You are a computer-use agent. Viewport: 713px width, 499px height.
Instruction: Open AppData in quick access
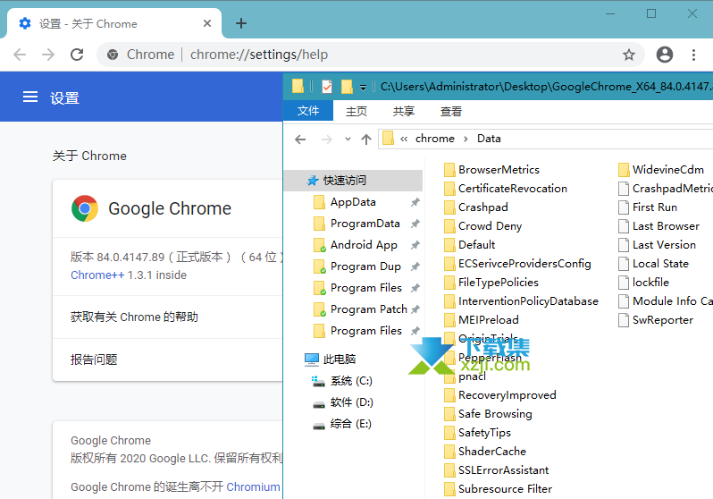(353, 202)
